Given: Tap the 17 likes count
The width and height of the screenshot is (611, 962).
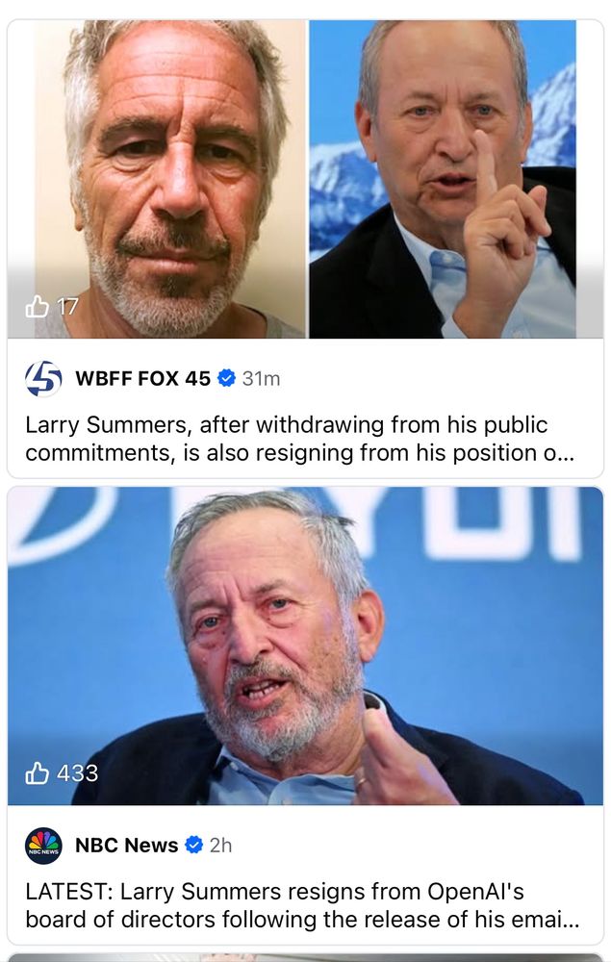Looking at the screenshot, I should tap(68, 307).
